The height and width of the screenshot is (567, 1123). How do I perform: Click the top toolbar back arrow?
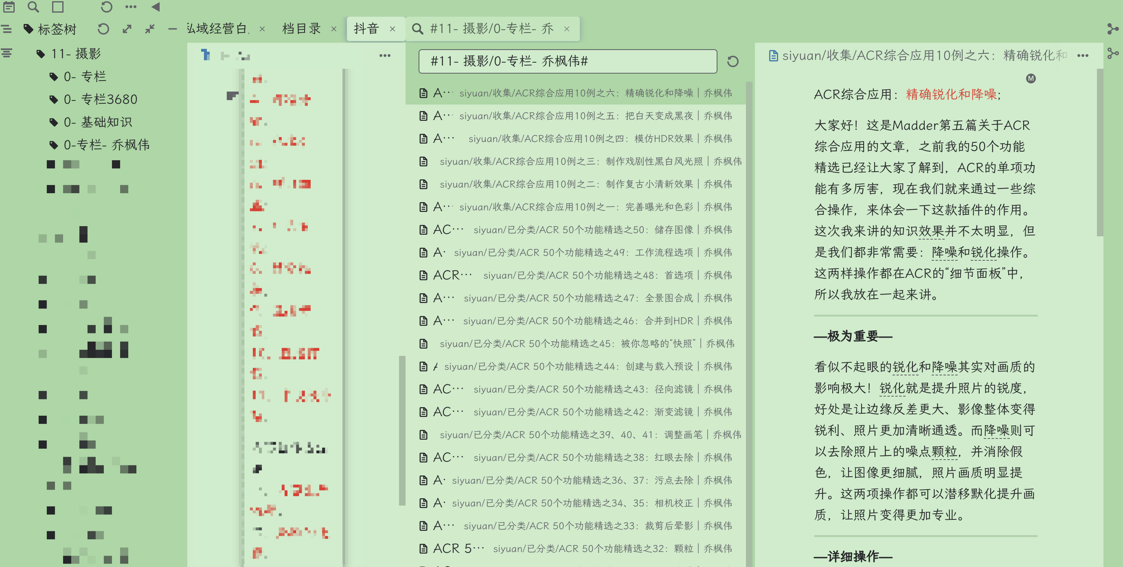pyautogui.click(x=156, y=7)
